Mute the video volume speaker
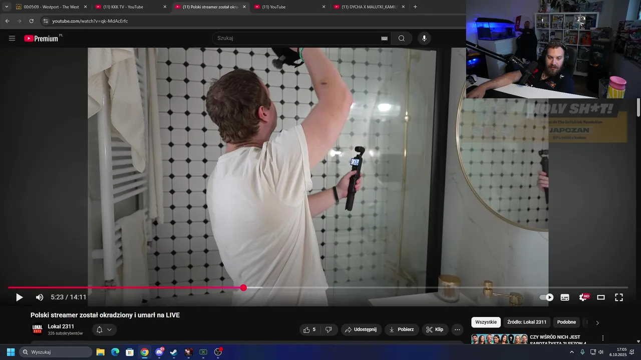Viewport: 641px width, 360px height. click(40, 297)
